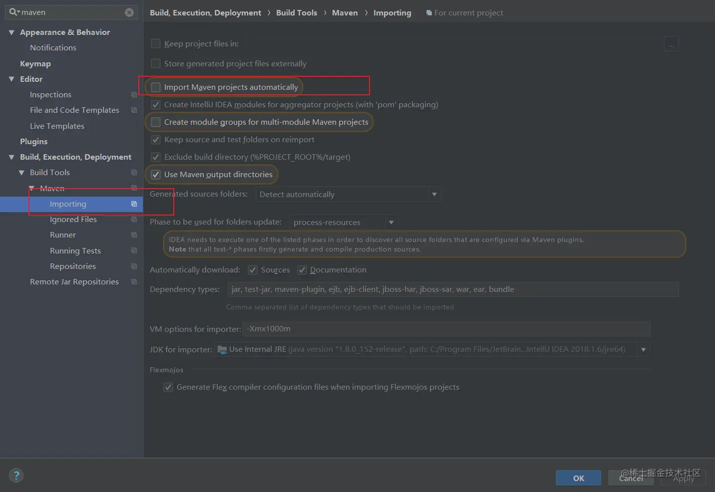Open Keymap settings page
The image size is (715, 492).
[x=35, y=64]
